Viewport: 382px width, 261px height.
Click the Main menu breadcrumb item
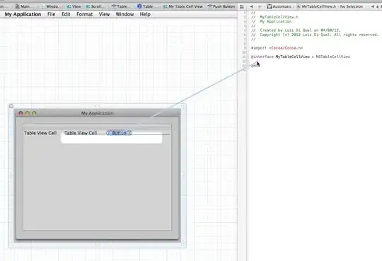tap(23, 6)
